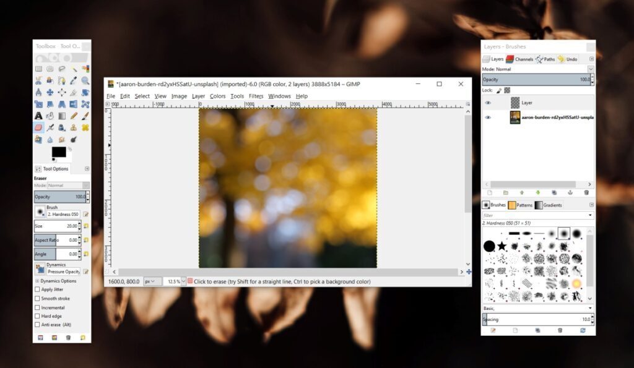Hide the aaron-burden image layer
Viewport: 634px width, 368px height.
(x=489, y=118)
